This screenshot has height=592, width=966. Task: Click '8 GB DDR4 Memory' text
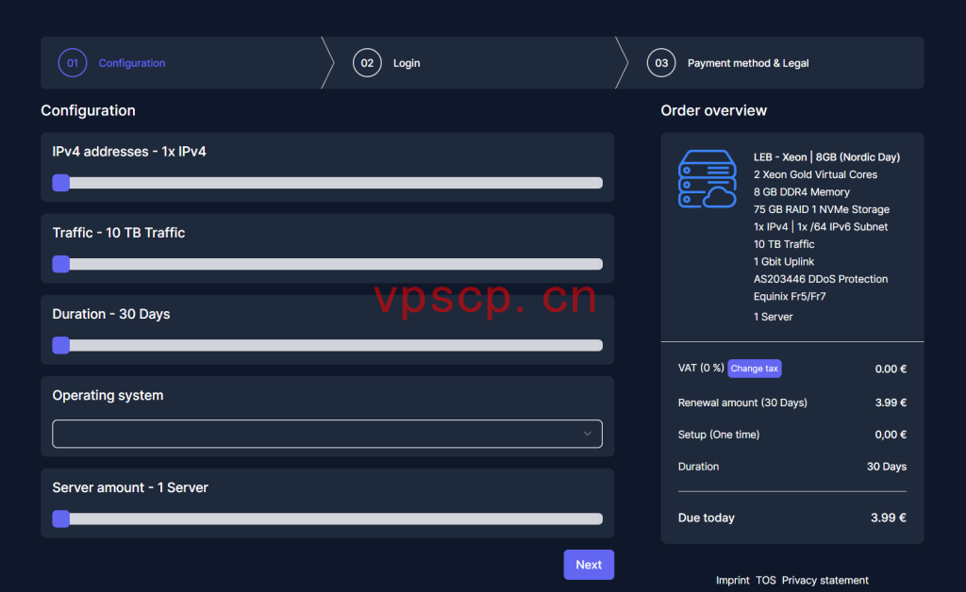tap(802, 192)
